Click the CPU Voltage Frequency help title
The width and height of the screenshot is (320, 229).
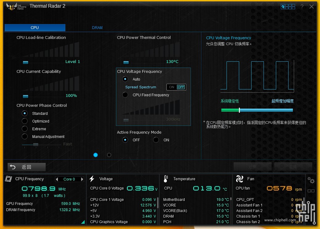(228, 38)
